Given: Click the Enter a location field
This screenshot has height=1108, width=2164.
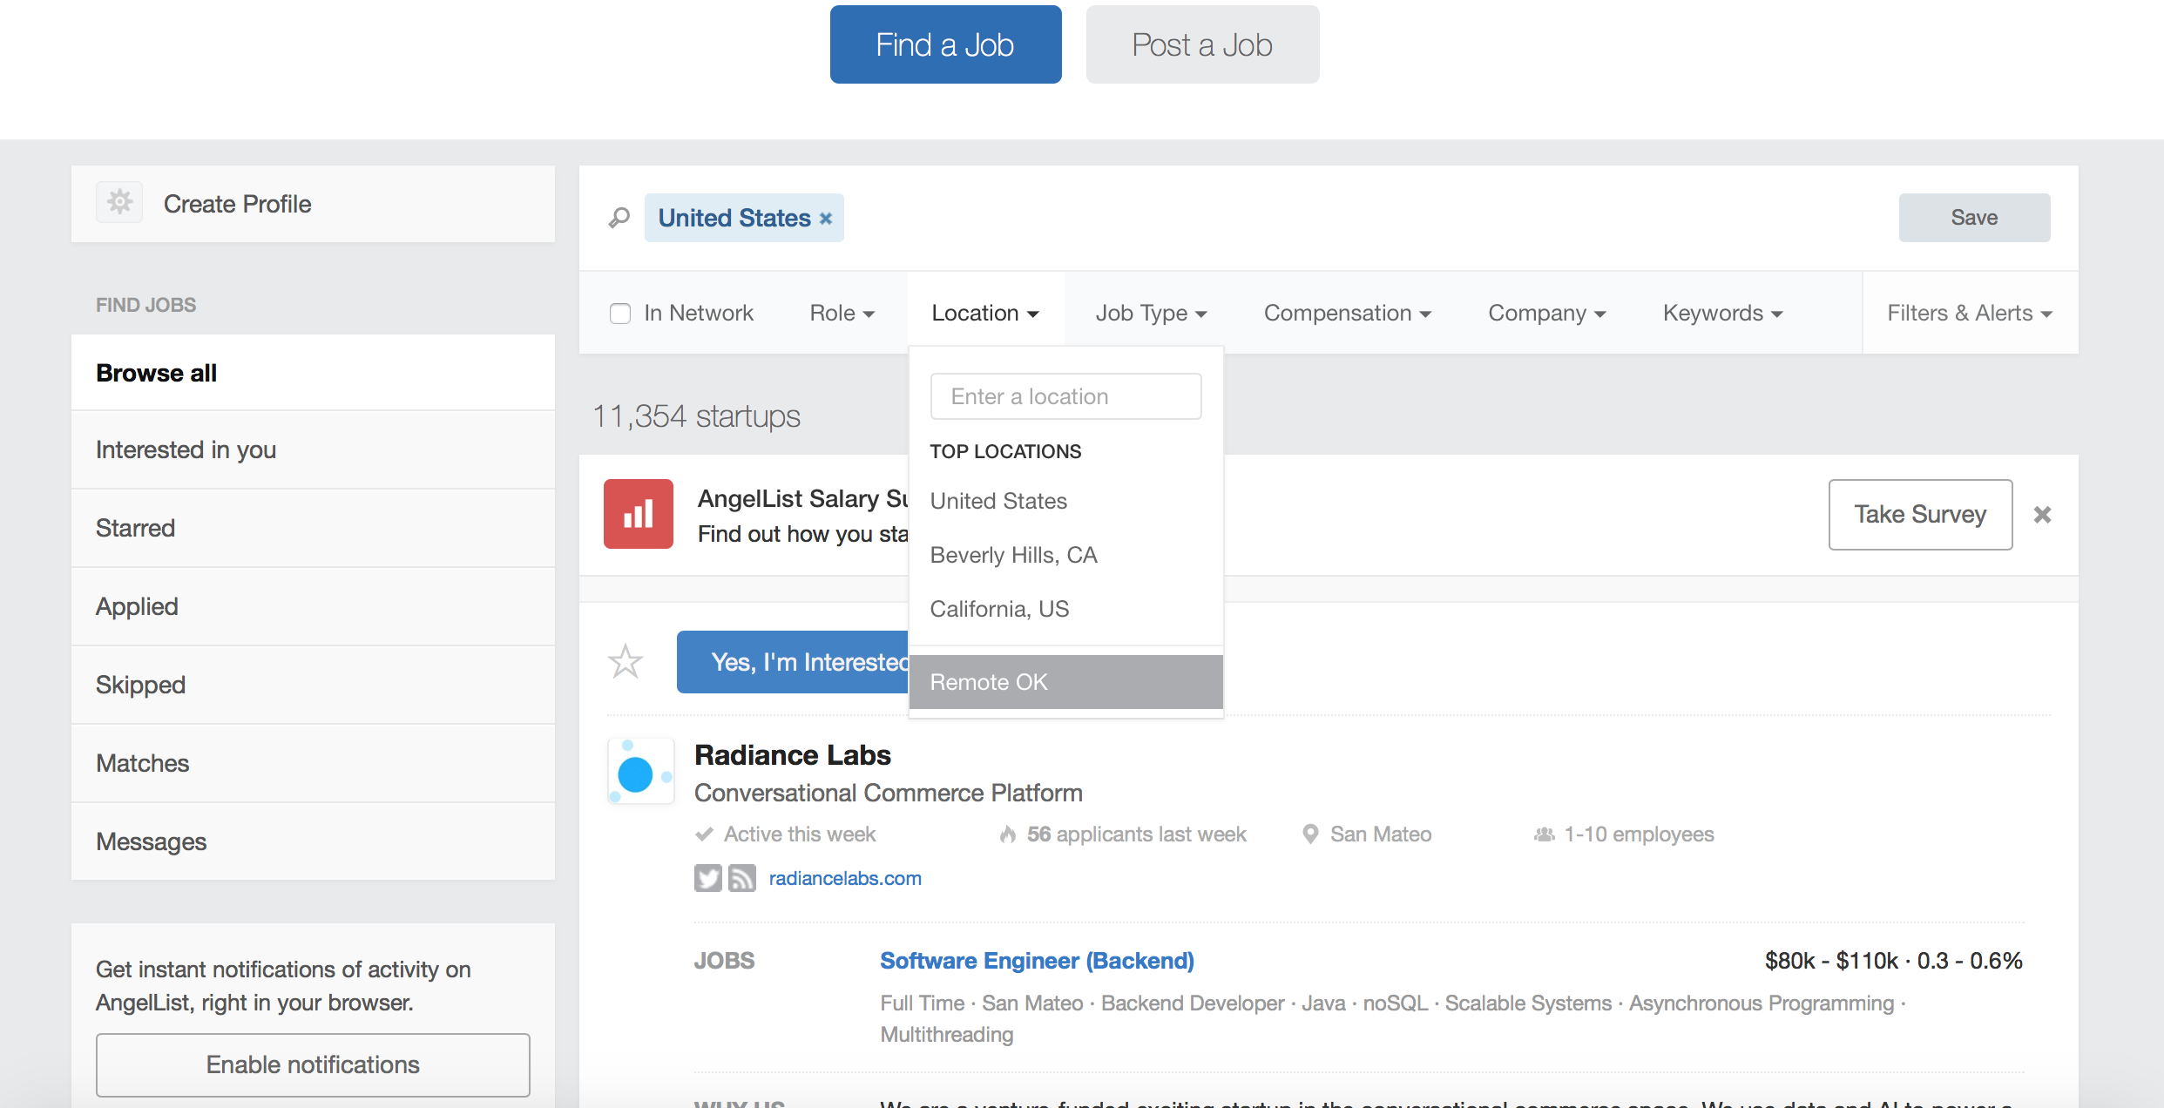Looking at the screenshot, I should (1065, 396).
